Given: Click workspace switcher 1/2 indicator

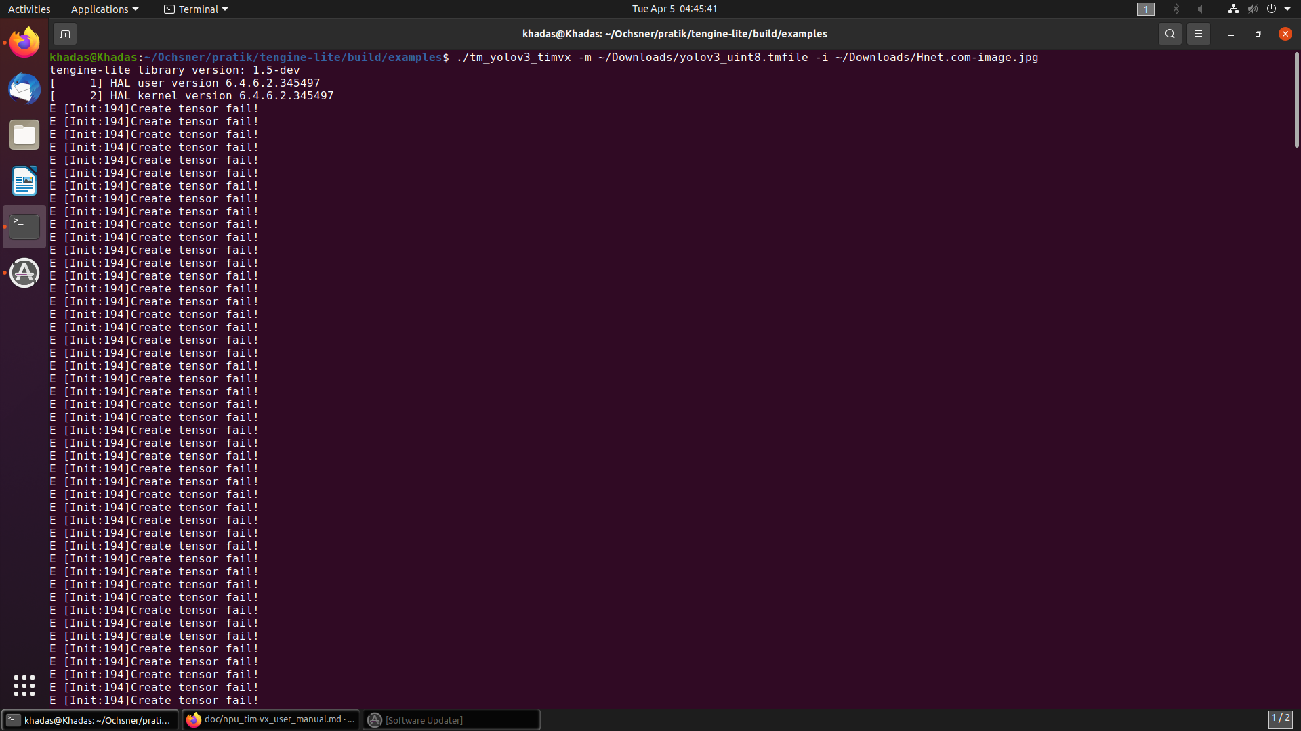Looking at the screenshot, I should [x=1280, y=718].
